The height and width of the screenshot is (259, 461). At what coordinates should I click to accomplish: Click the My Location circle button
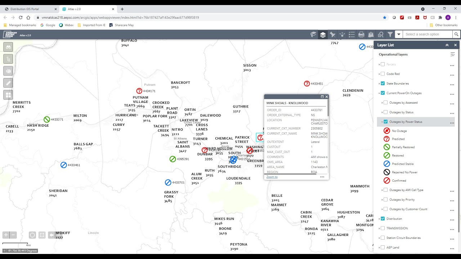32,235
